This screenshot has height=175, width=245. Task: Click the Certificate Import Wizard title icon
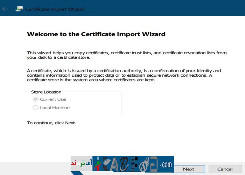(19, 9)
